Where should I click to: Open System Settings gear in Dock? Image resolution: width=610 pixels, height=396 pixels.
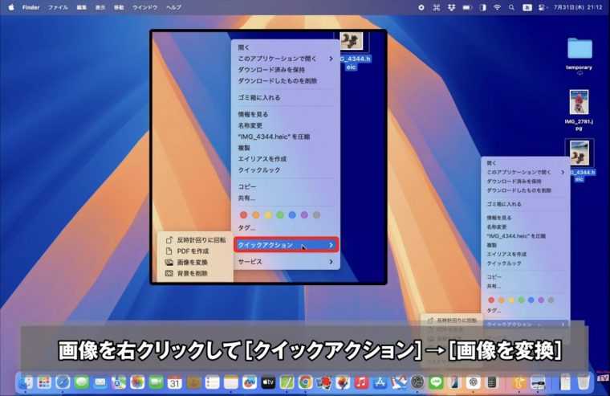(417, 382)
